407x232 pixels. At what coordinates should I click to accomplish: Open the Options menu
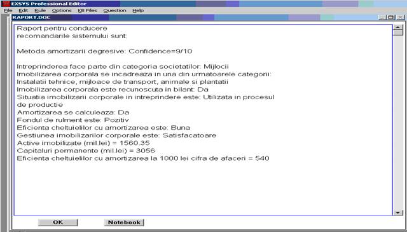pyautogui.click(x=62, y=11)
